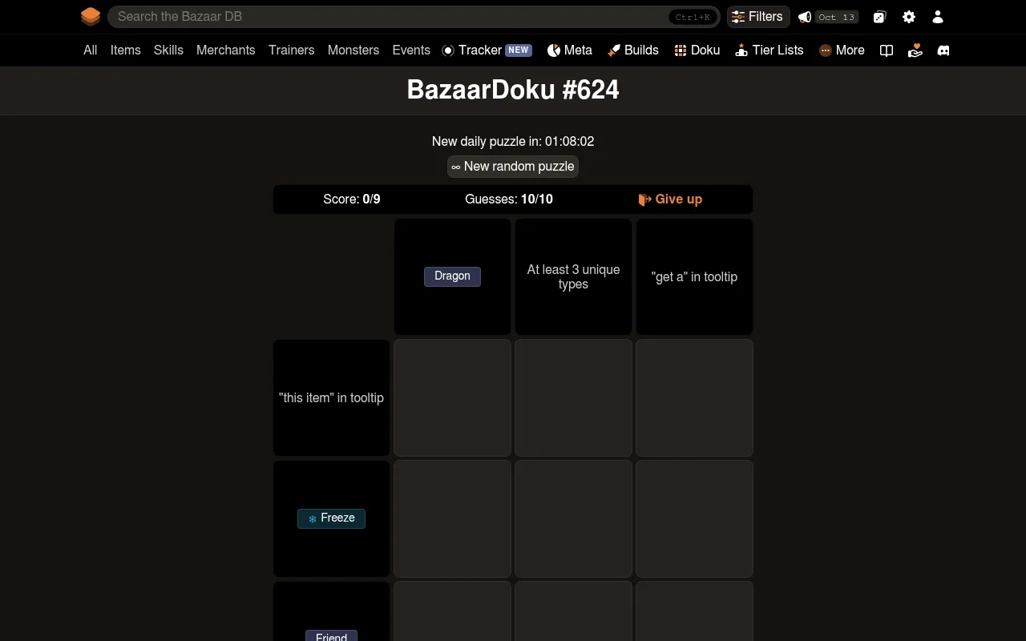The image size is (1026, 641).
Task: Go to the All tab
Action: click(91, 50)
